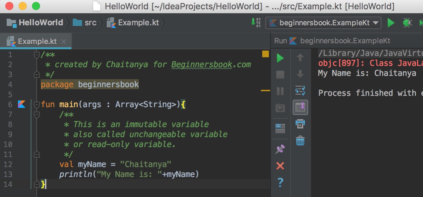Collapse the main function code fold
The width and height of the screenshot is (423, 197).
pyautogui.click(x=37, y=104)
